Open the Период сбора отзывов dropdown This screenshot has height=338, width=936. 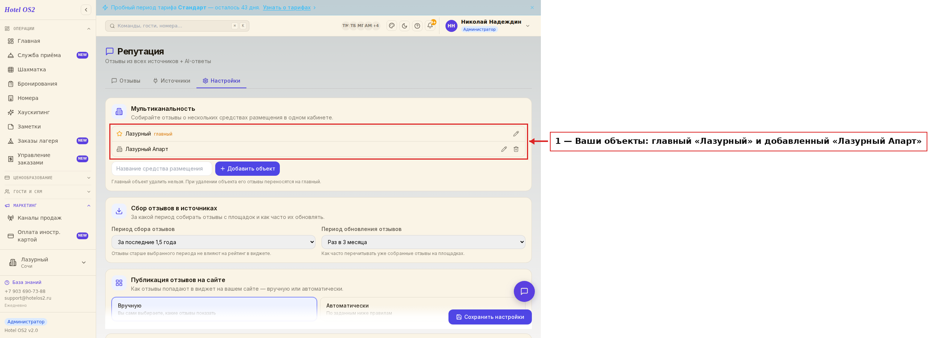click(213, 242)
